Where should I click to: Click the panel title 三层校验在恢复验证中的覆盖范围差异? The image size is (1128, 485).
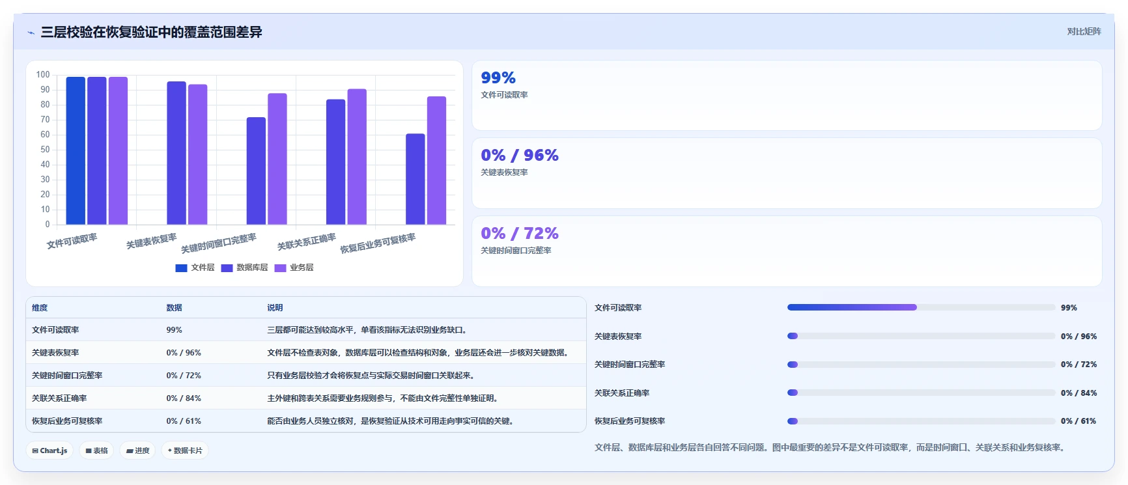(151, 32)
